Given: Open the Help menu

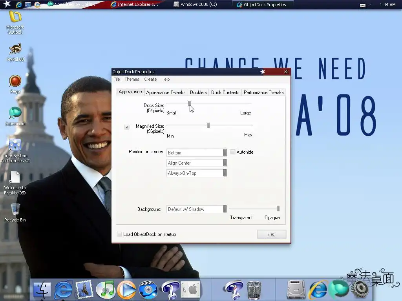Looking at the screenshot, I should pos(165,79).
